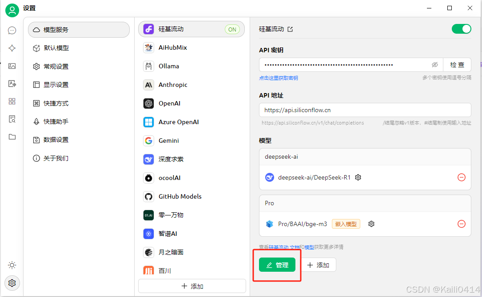Select 月之暗面 provider

(191, 252)
